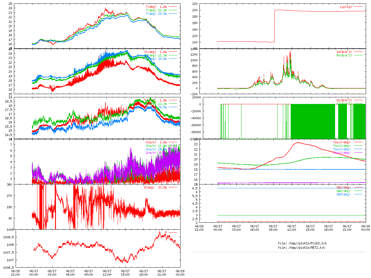Click the 'G1(W/m^2)' legend label
371x278 pixels.
pos(344,100)
